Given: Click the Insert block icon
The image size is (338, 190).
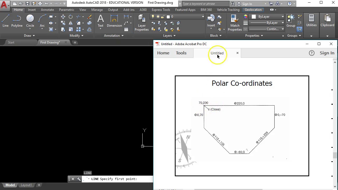Looking at the screenshot, I should click(211, 21).
